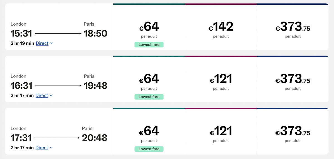334x159 pixels.
Task: Select the €142 fare on 15:31 train
Action: point(221,27)
